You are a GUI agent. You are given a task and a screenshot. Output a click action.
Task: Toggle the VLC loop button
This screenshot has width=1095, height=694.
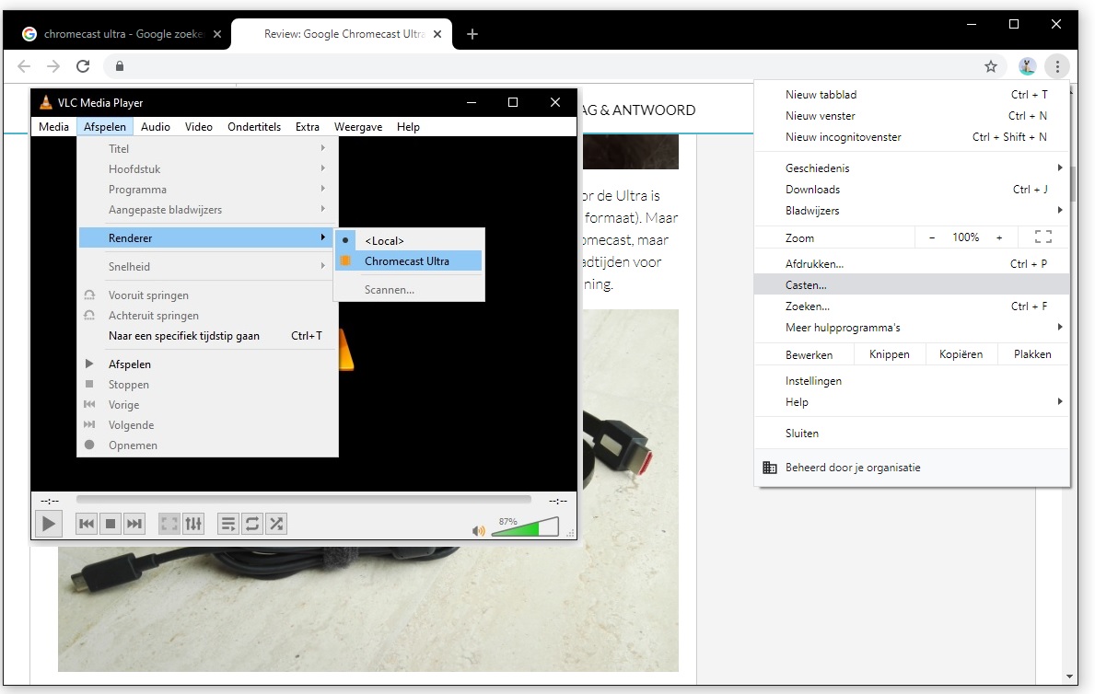pos(251,524)
